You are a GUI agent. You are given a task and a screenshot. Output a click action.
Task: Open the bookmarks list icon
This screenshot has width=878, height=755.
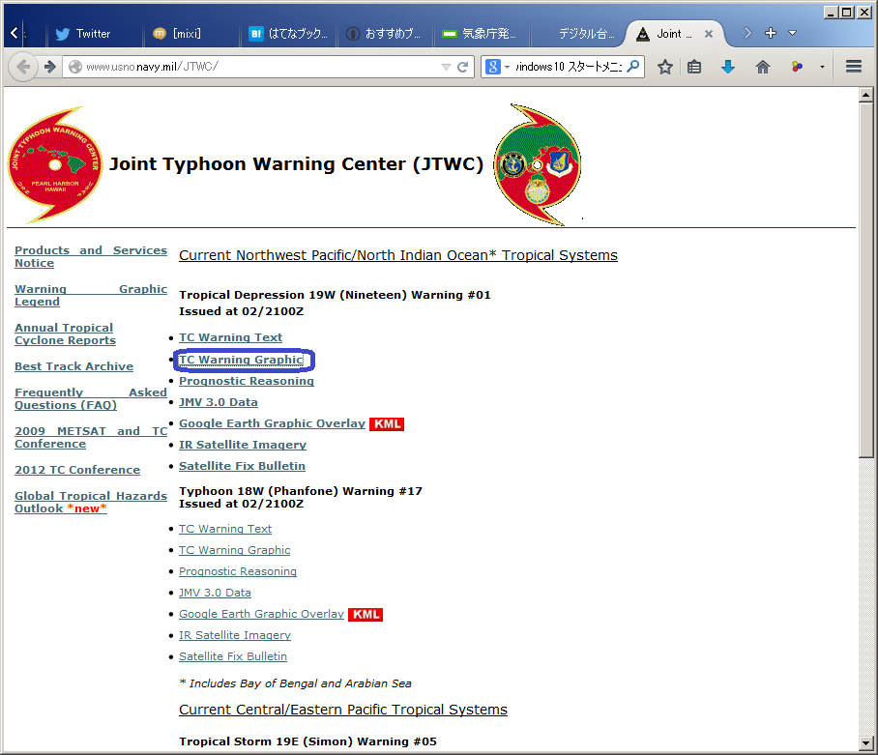click(x=694, y=67)
